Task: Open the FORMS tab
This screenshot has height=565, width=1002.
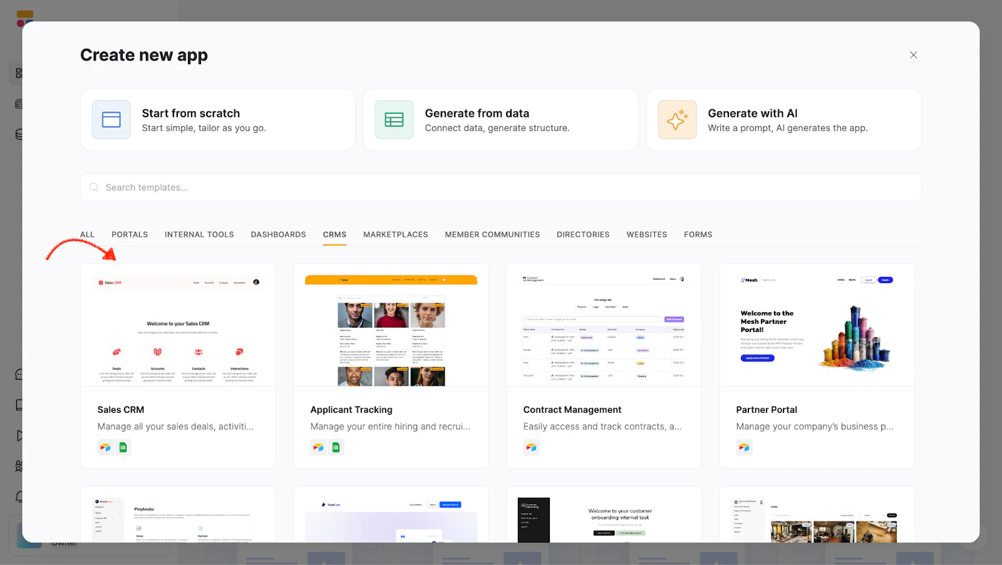Action: point(698,234)
